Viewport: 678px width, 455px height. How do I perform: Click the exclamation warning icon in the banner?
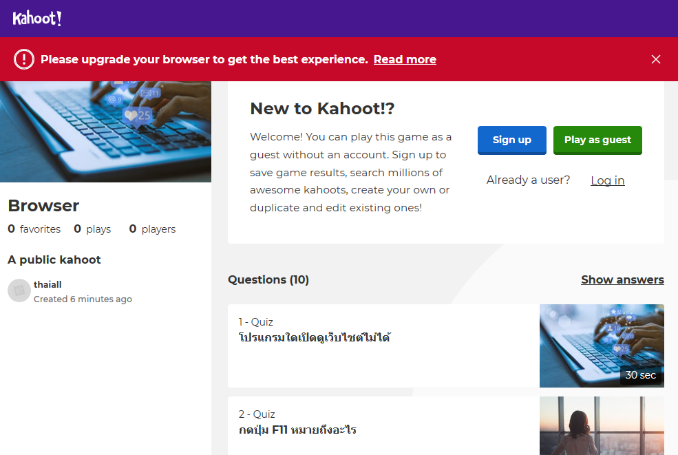coord(23,59)
